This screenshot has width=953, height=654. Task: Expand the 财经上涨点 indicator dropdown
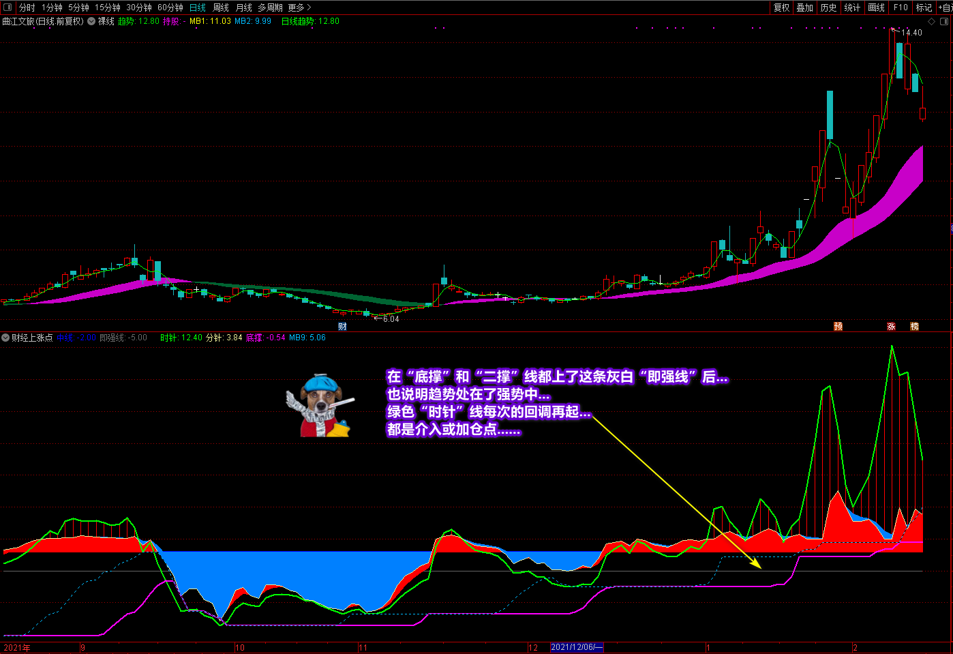[5, 338]
